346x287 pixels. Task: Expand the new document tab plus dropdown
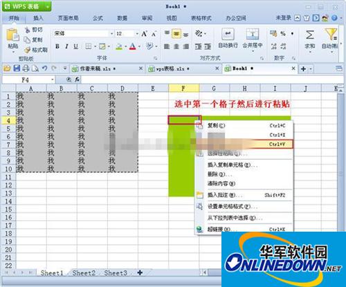[x=311, y=69]
